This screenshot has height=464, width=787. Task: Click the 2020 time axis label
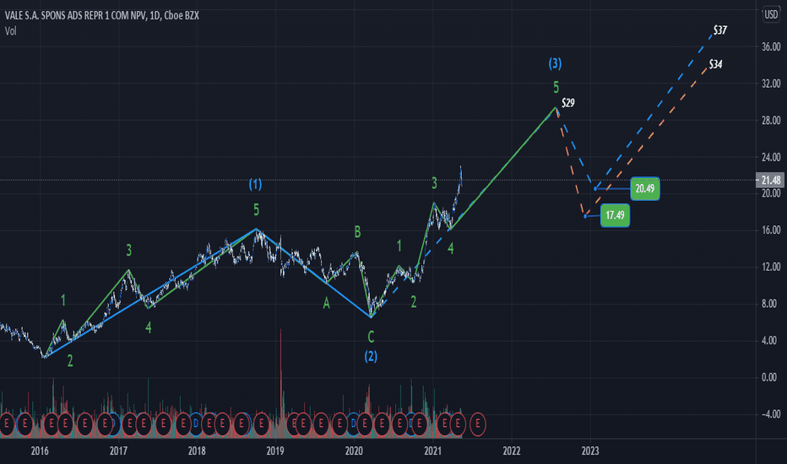pyautogui.click(x=354, y=451)
